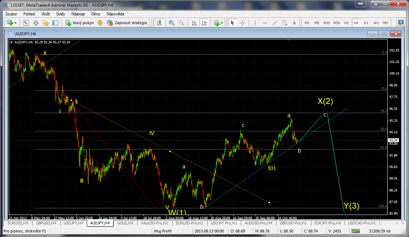Pick the trendline drawing tool
The width and height of the screenshot is (409, 237).
pos(275,23)
